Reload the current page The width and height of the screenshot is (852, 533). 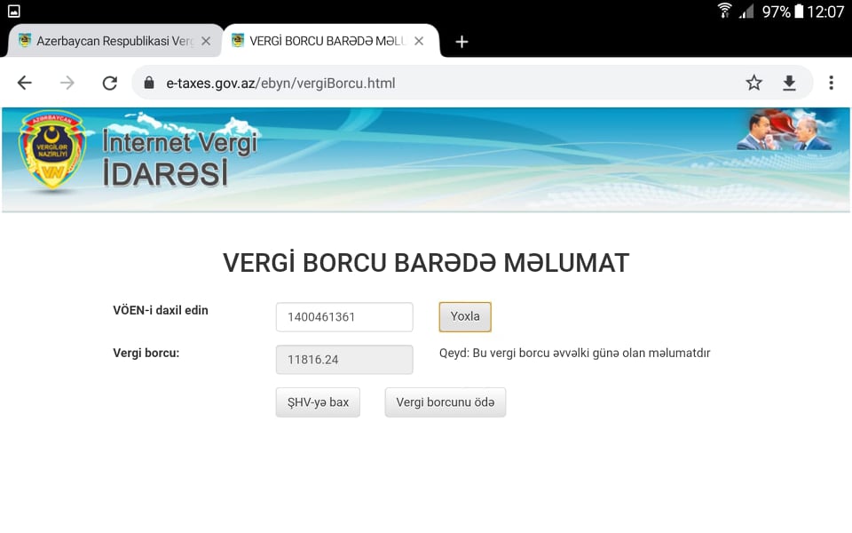(x=110, y=83)
